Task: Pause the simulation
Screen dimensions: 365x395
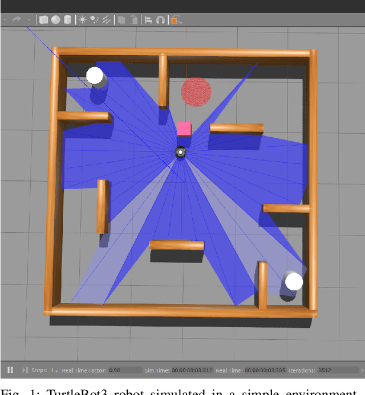Action: 10,371
